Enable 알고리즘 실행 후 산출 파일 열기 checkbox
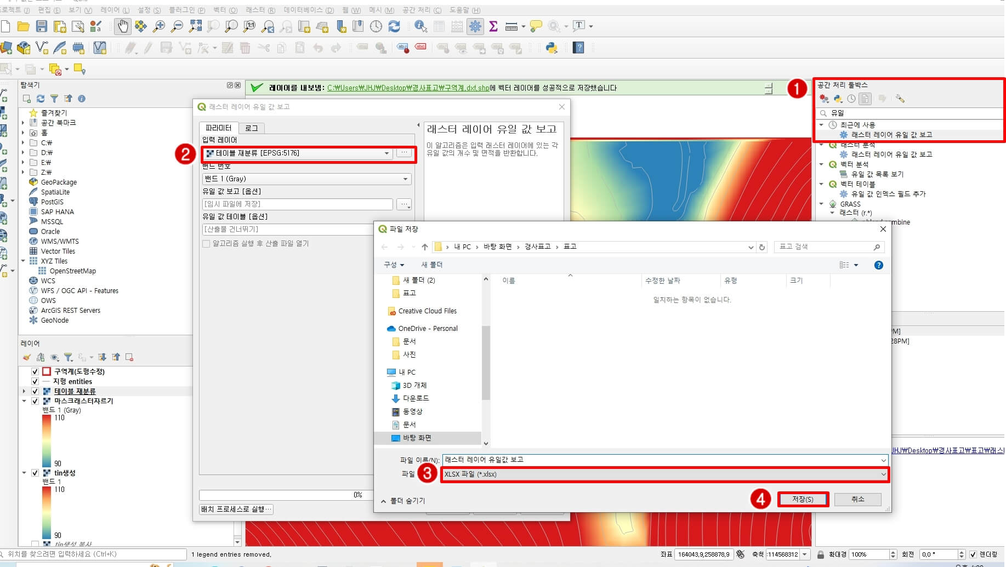1006x567 pixels. point(206,244)
